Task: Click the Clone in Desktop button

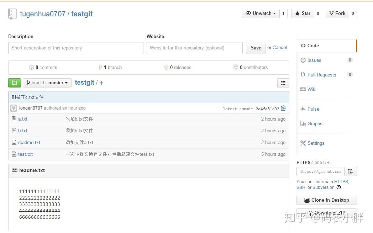Action: [x=326, y=200]
